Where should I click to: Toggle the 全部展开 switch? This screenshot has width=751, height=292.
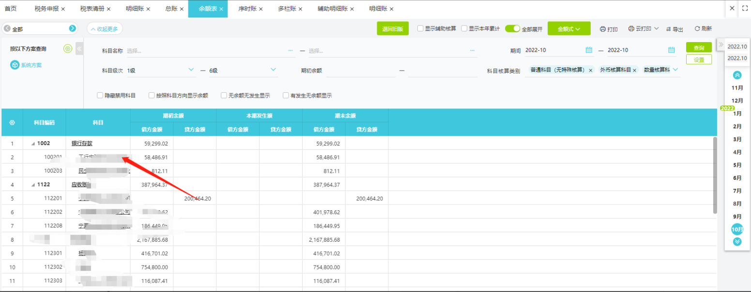pyautogui.click(x=512, y=29)
